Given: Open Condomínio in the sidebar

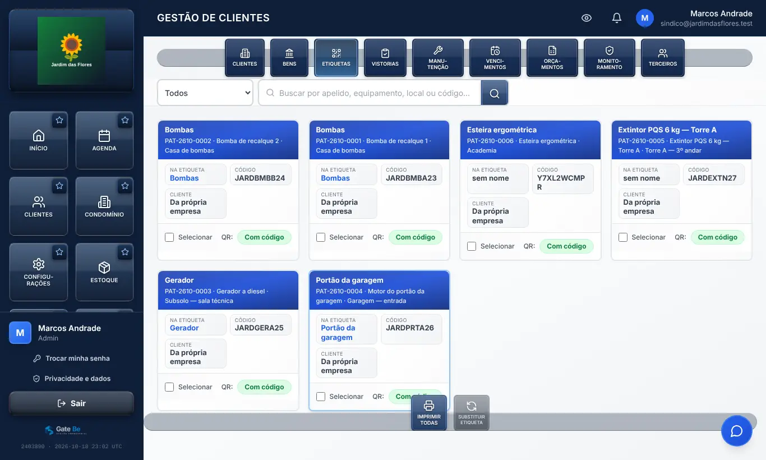Looking at the screenshot, I should click(x=104, y=206).
